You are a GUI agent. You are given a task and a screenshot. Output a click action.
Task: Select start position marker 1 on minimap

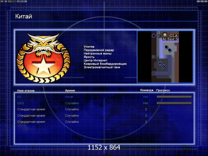point(164,67)
